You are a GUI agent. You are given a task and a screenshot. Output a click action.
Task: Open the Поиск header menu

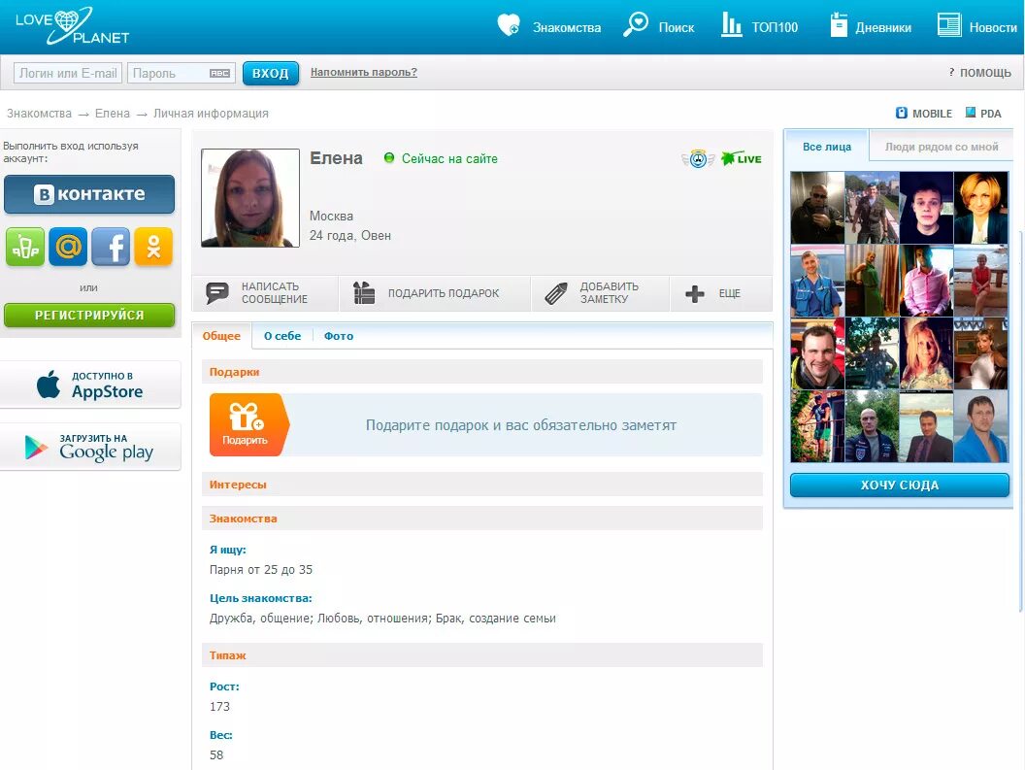659,26
